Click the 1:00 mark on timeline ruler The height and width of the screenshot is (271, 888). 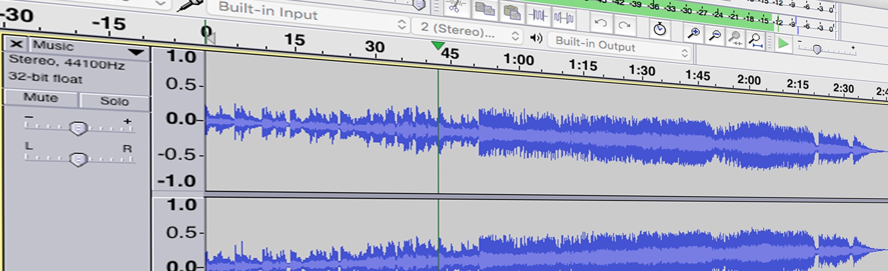pos(518,60)
